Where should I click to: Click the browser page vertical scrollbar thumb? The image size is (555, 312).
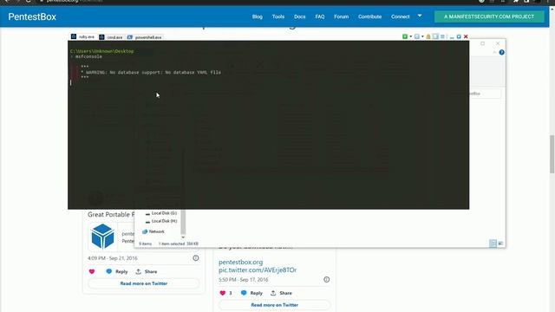pos(552,154)
